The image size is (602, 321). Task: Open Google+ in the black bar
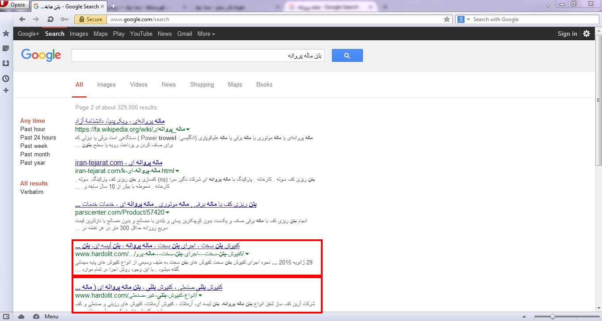tap(28, 34)
